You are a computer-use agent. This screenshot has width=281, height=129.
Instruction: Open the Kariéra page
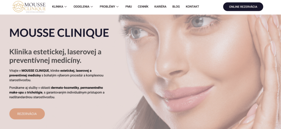pos(160,7)
